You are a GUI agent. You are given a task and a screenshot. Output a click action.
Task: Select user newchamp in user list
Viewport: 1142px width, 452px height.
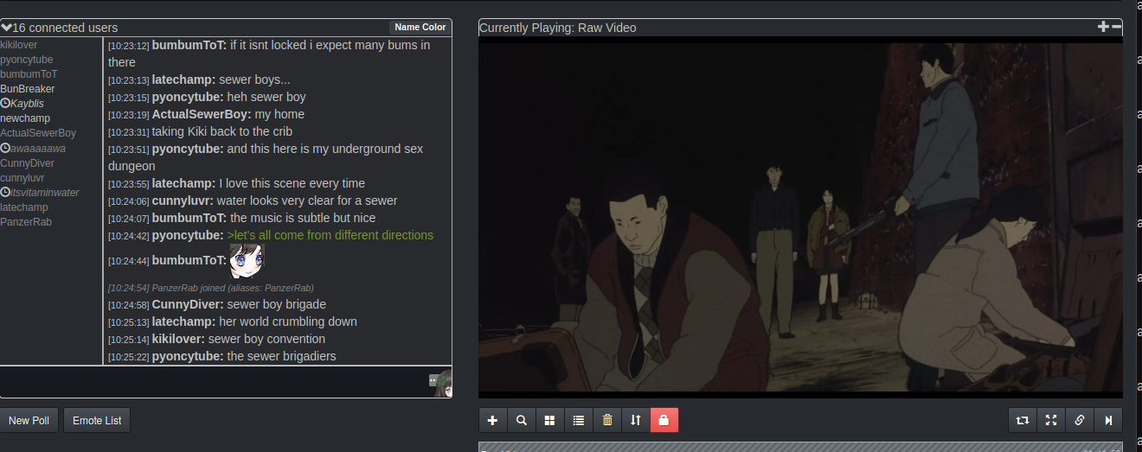[x=25, y=118]
